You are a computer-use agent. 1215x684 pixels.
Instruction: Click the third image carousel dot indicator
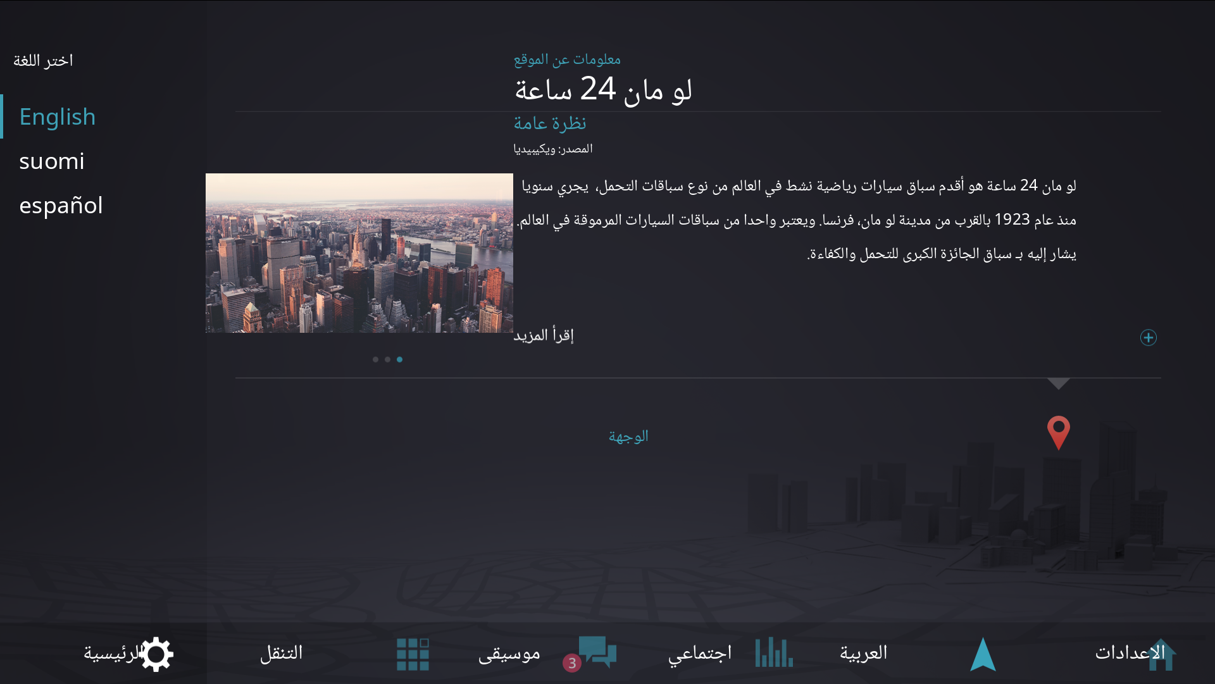[x=400, y=359]
